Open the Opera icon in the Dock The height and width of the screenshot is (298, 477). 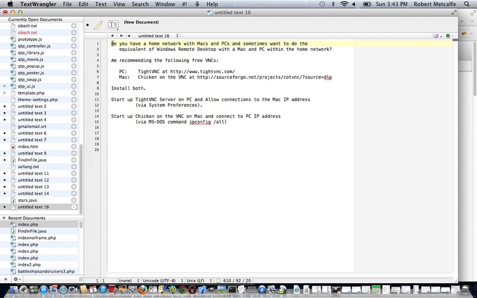pos(193,289)
